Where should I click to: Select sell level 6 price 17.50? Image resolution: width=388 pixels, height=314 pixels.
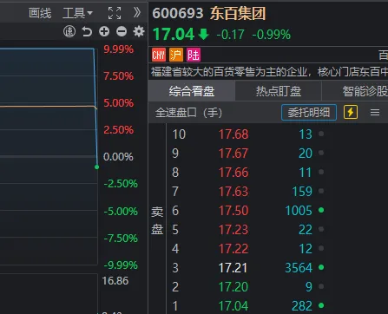pos(233,211)
